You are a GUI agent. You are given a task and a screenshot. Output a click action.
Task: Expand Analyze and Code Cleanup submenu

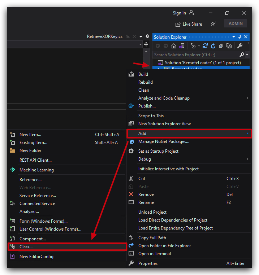coord(189,98)
